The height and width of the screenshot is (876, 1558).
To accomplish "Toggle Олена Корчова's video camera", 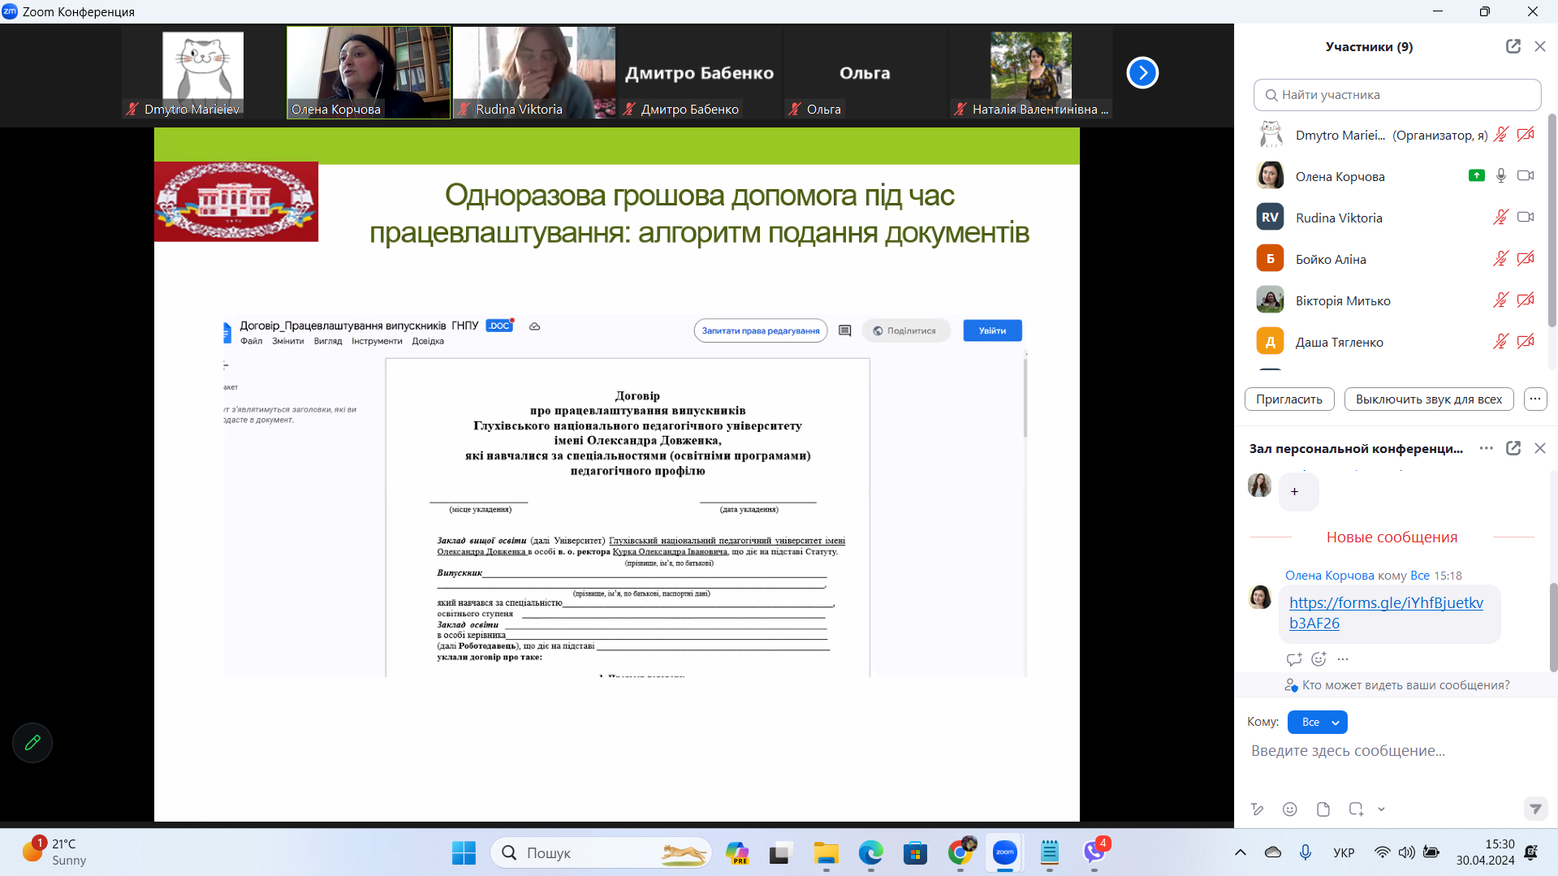I will pos(1526,176).
